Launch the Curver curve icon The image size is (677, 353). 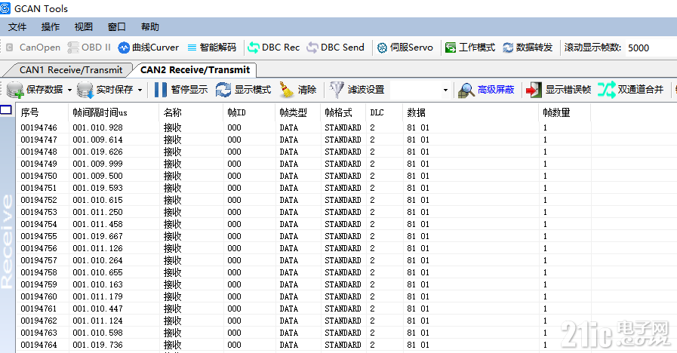(124, 48)
